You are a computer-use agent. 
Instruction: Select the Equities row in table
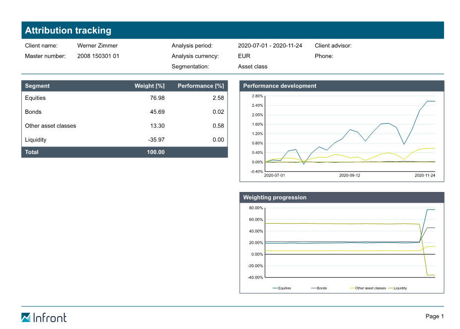124,98
